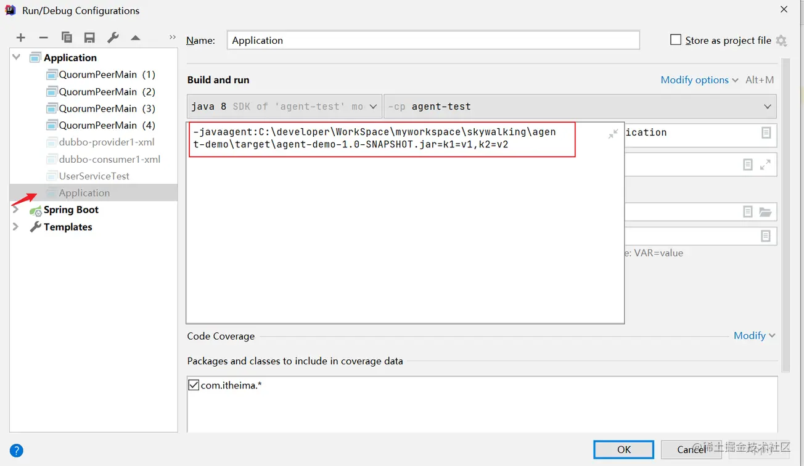Select the Templates wrench icon
Screen dimensions: 804x466
pos(36,227)
